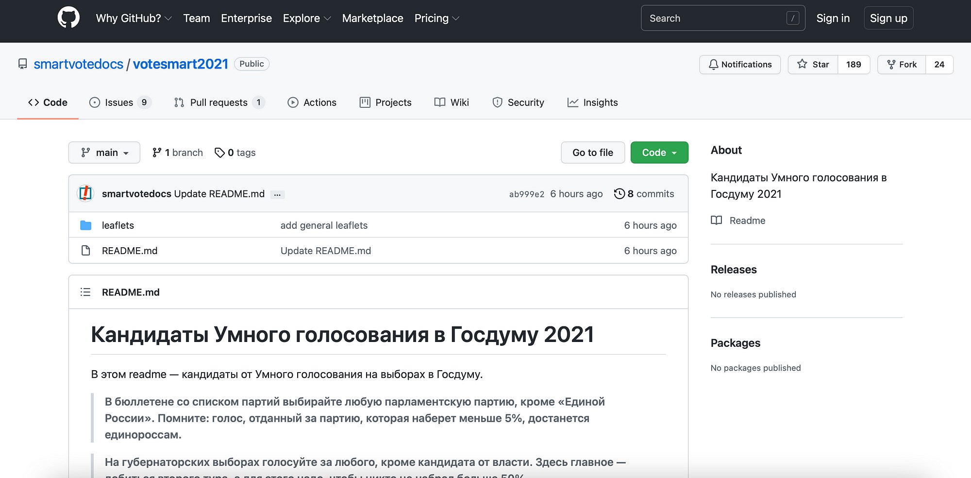The image size is (971, 478).
Task: Open the Readme link in About sidebar
Action: coord(747,221)
